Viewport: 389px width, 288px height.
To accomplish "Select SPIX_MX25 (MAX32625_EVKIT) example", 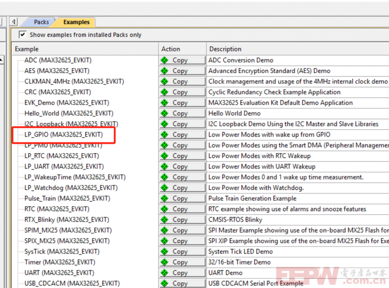I will tap(67, 241).
